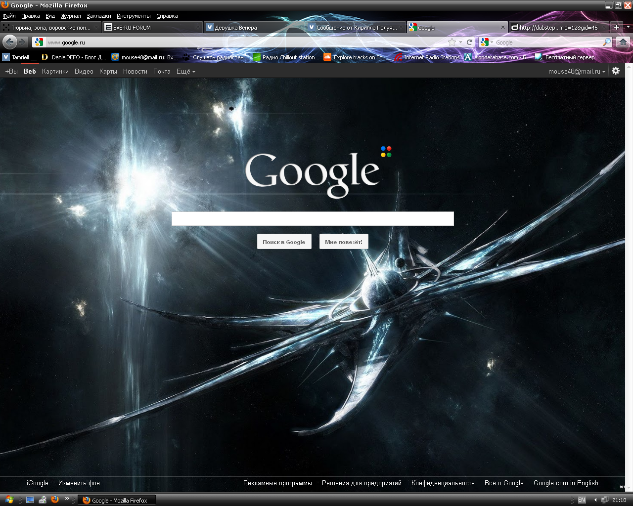The image size is (633, 506).
Task: Open Картинки in the Google bar
Action: tap(55, 71)
